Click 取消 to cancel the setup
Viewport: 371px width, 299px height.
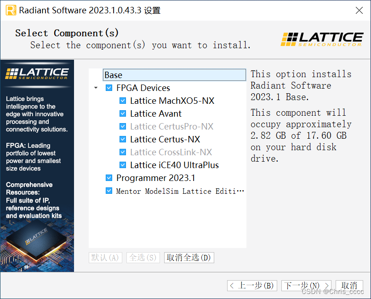click(349, 285)
